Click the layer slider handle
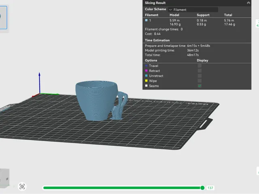The width and height of the screenshot is (259, 194). (x=202, y=188)
